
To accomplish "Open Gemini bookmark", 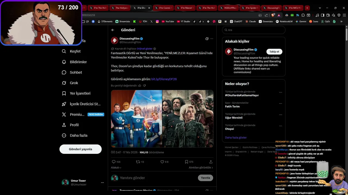I will [x=301, y=21].
